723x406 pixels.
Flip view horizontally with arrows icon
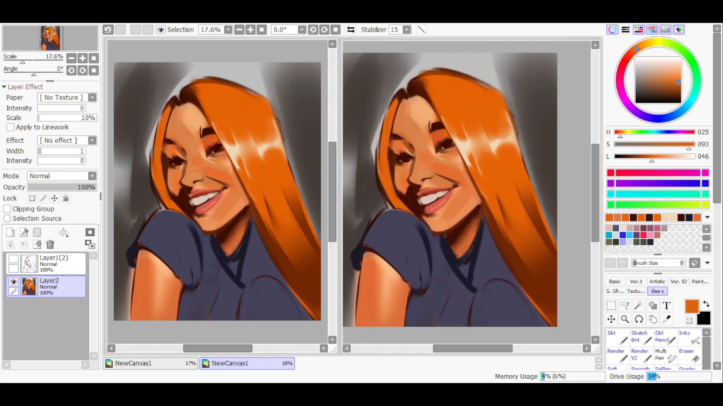click(x=351, y=30)
